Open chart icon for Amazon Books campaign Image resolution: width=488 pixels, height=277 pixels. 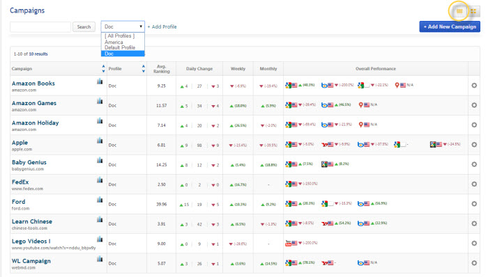tap(100, 81)
